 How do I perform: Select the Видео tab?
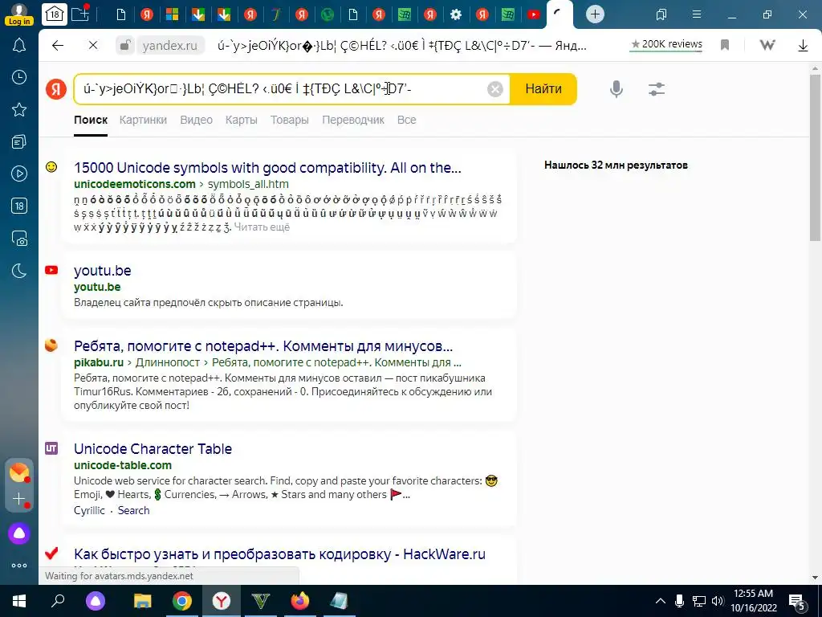(196, 121)
